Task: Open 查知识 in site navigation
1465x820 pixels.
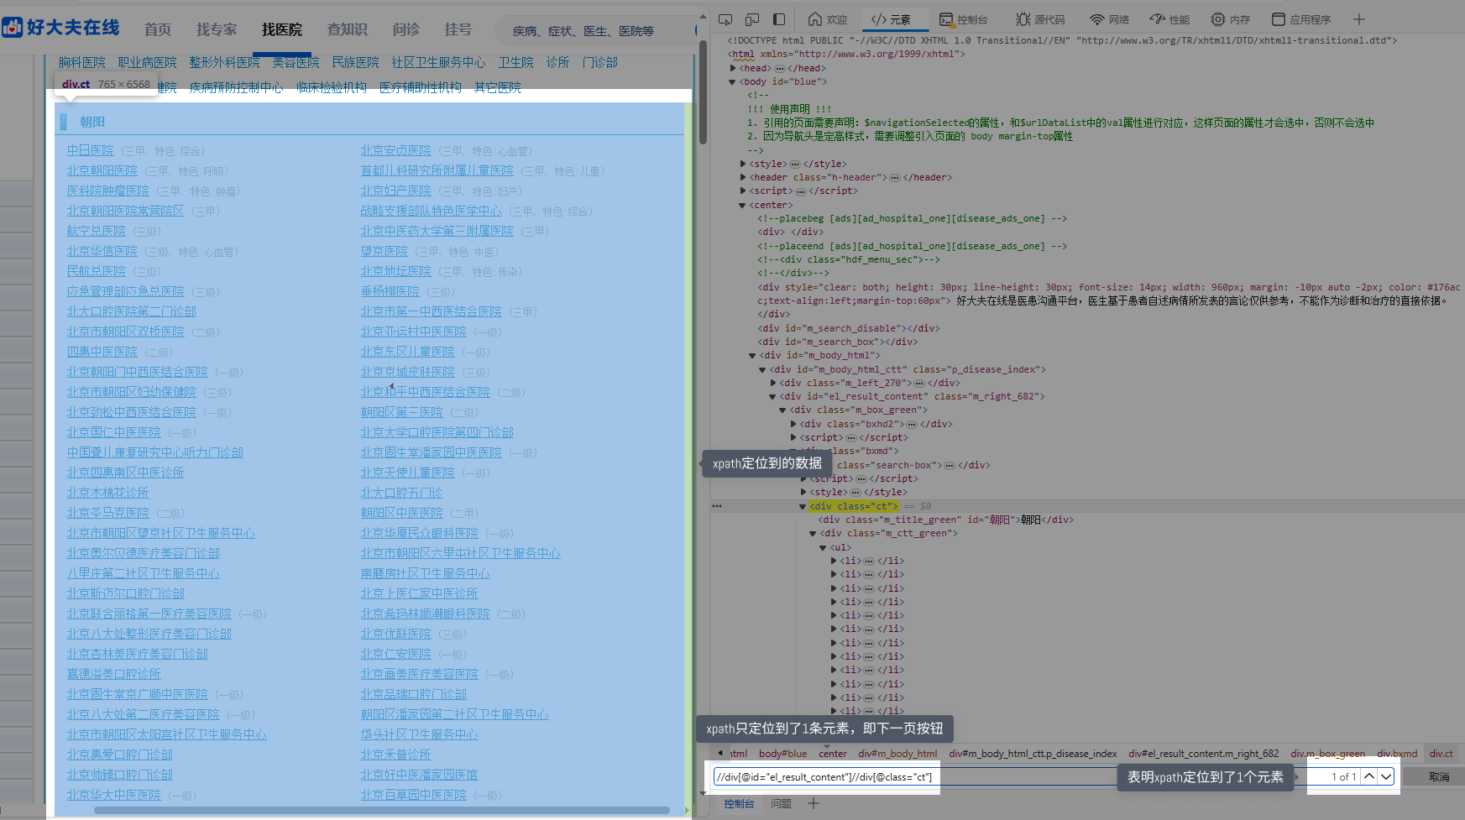Action: (x=348, y=29)
